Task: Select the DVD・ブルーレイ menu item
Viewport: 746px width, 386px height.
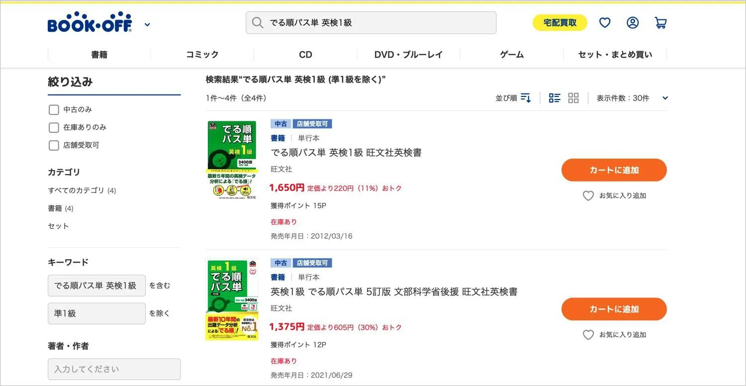Action: (408, 55)
